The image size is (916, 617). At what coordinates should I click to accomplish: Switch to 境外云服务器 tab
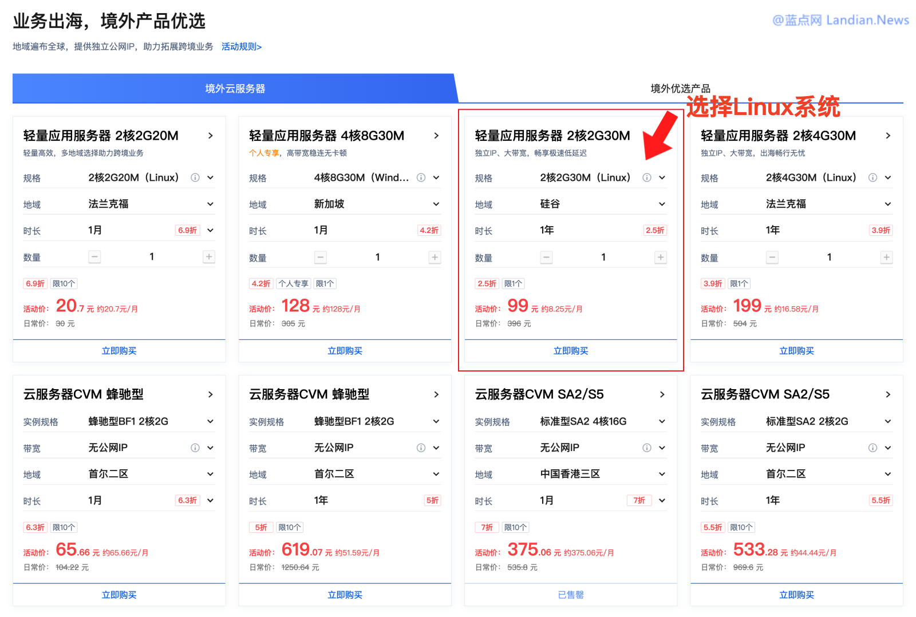point(235,89)
